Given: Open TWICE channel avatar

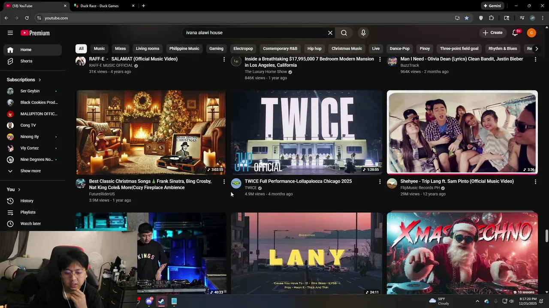Looking at the screenshot, I should pos(236,184).
